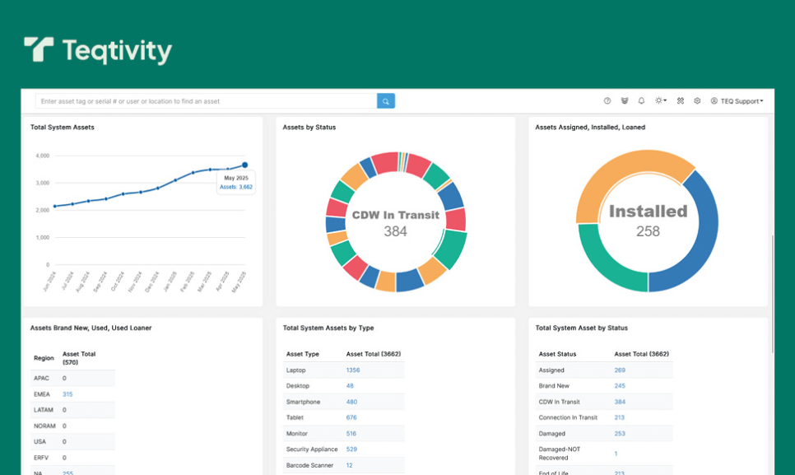Click the user avatar icon
This screenshot has height=475, width=795.
point(714,101)
